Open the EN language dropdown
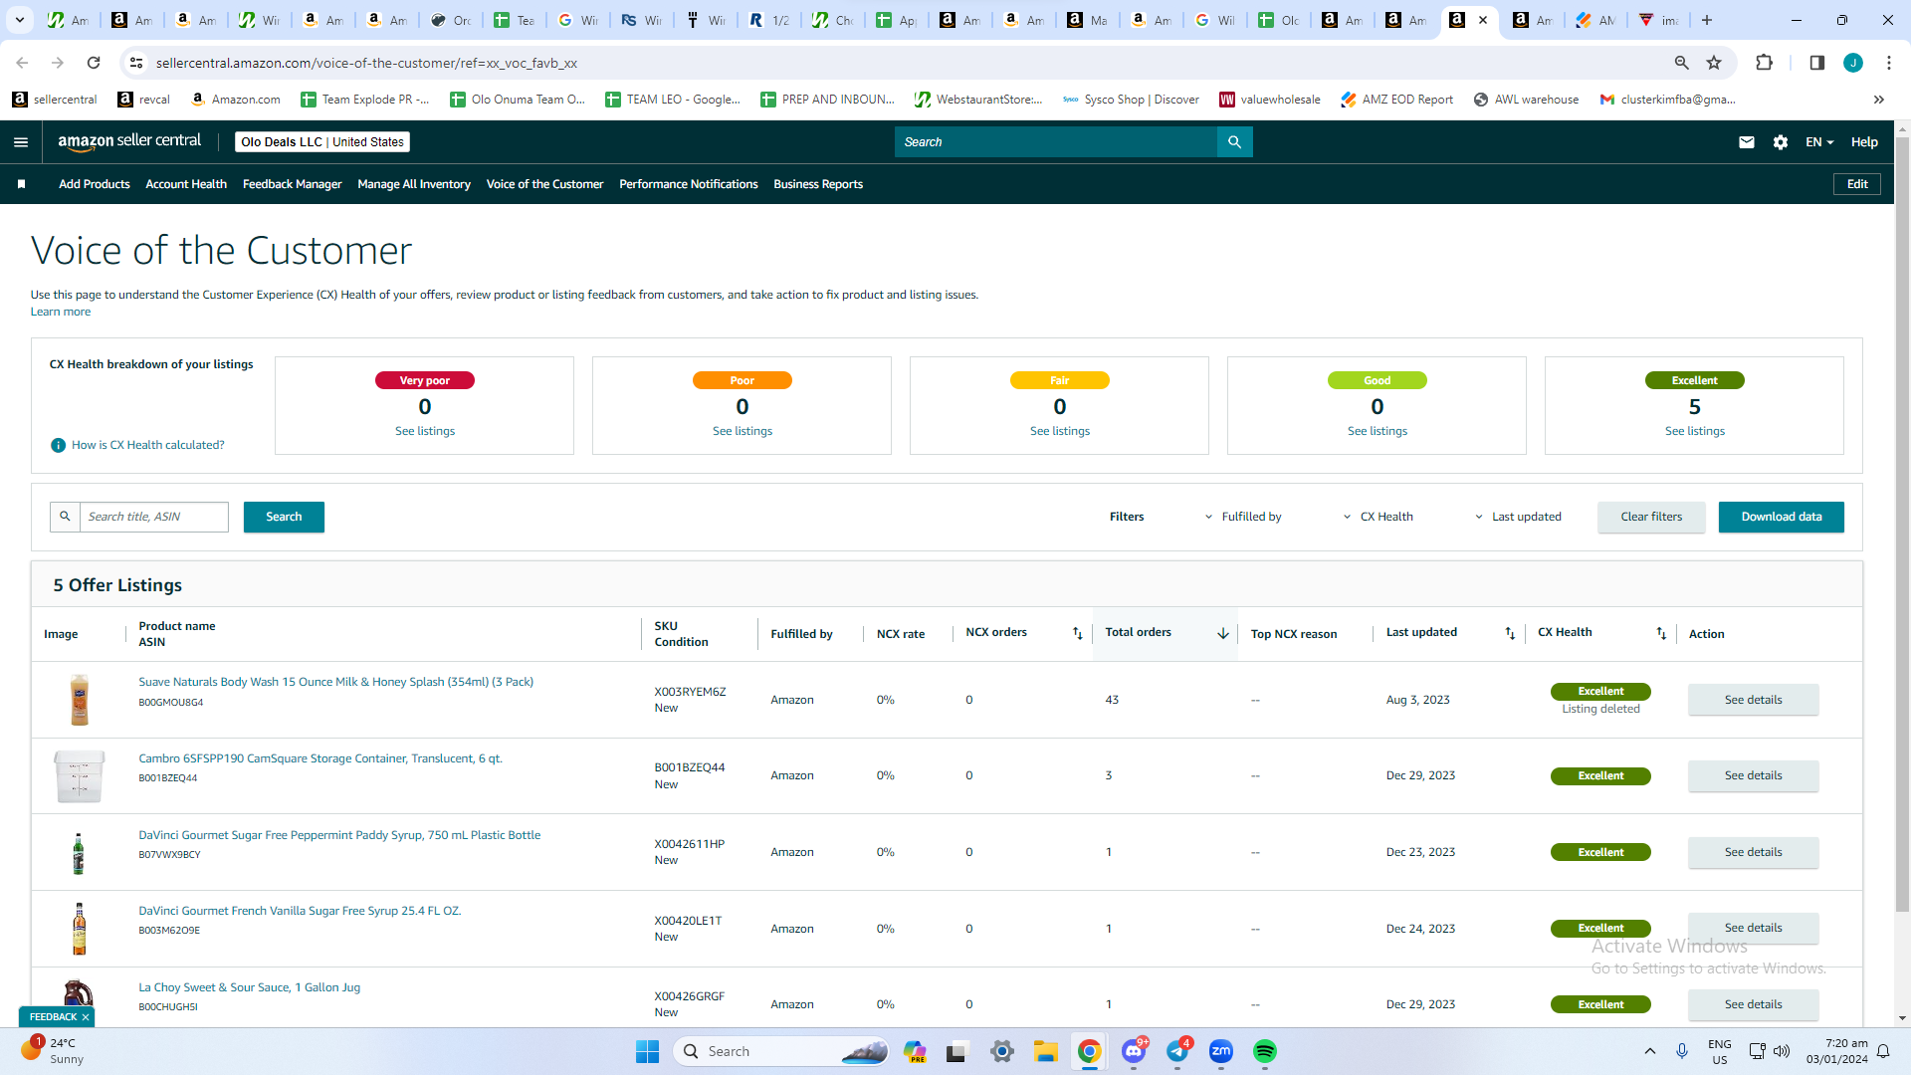The height and width of the screenshot is (1075, 1911). tap(1819, 142)
